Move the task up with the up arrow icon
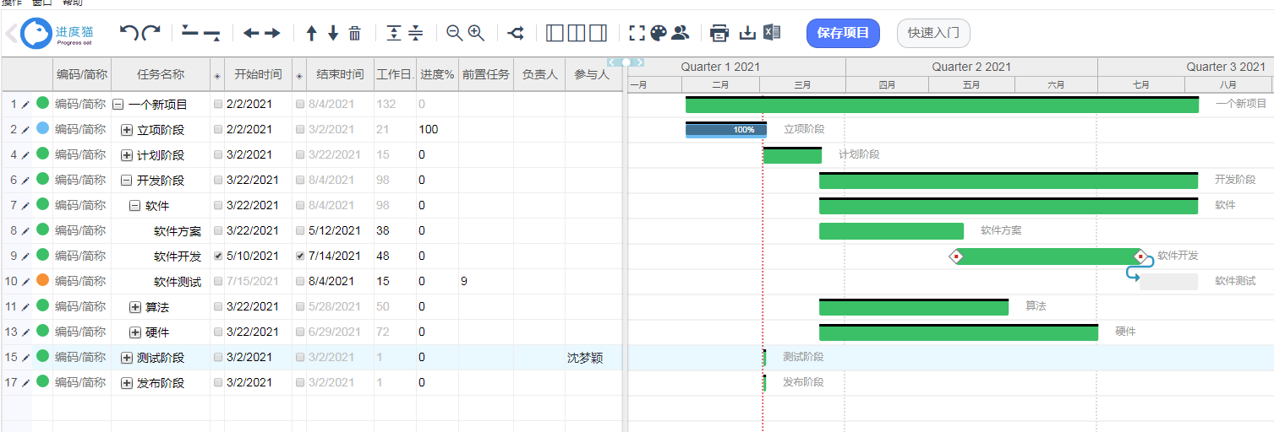The height and width of the screenshot is (432, 1274). 311,33
